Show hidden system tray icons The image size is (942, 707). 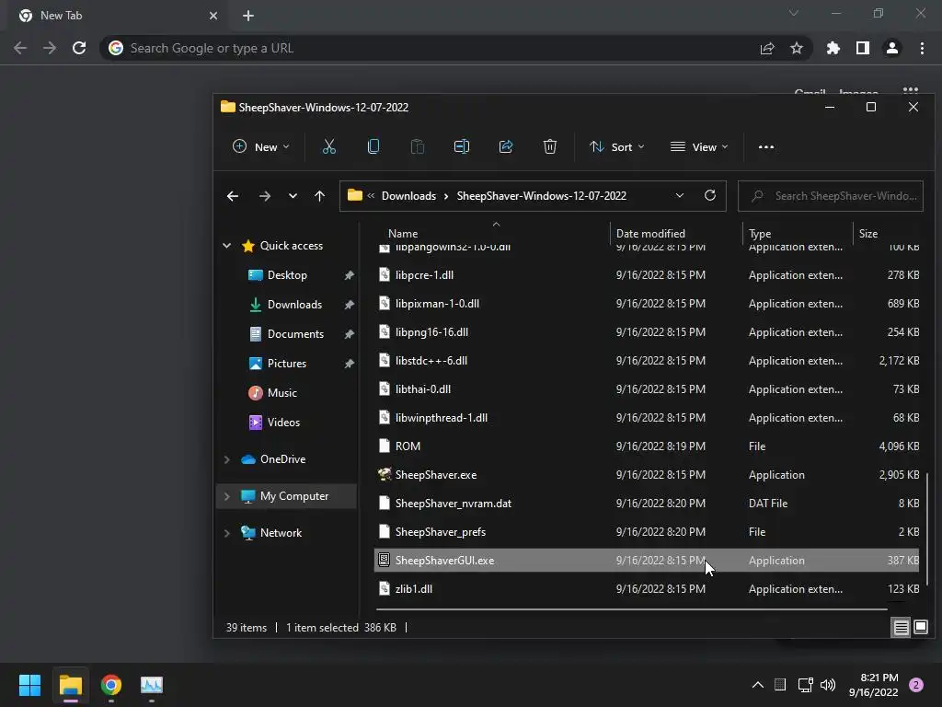(758, 685)
